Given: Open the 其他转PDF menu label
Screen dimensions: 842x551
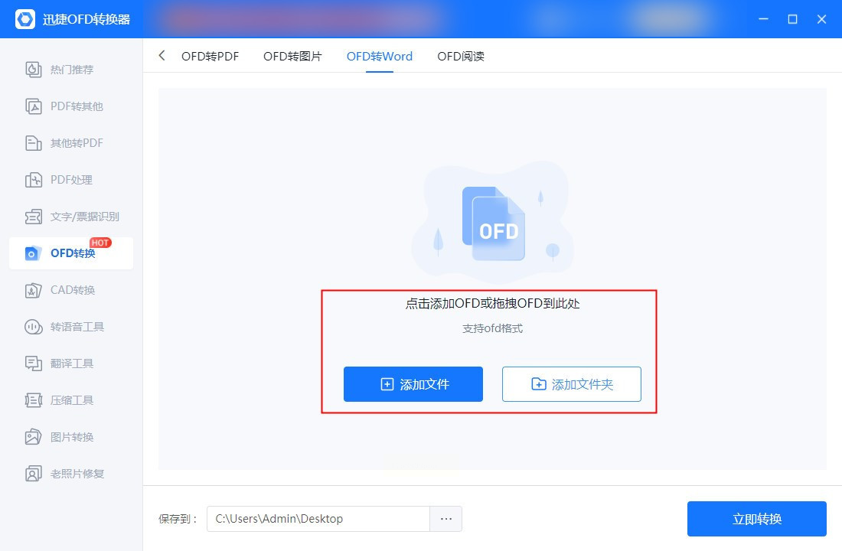Looking at the screenshot, I should [77, 143].
